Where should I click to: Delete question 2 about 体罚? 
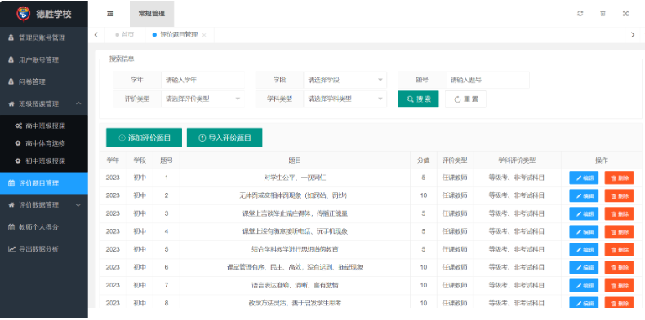619,195
